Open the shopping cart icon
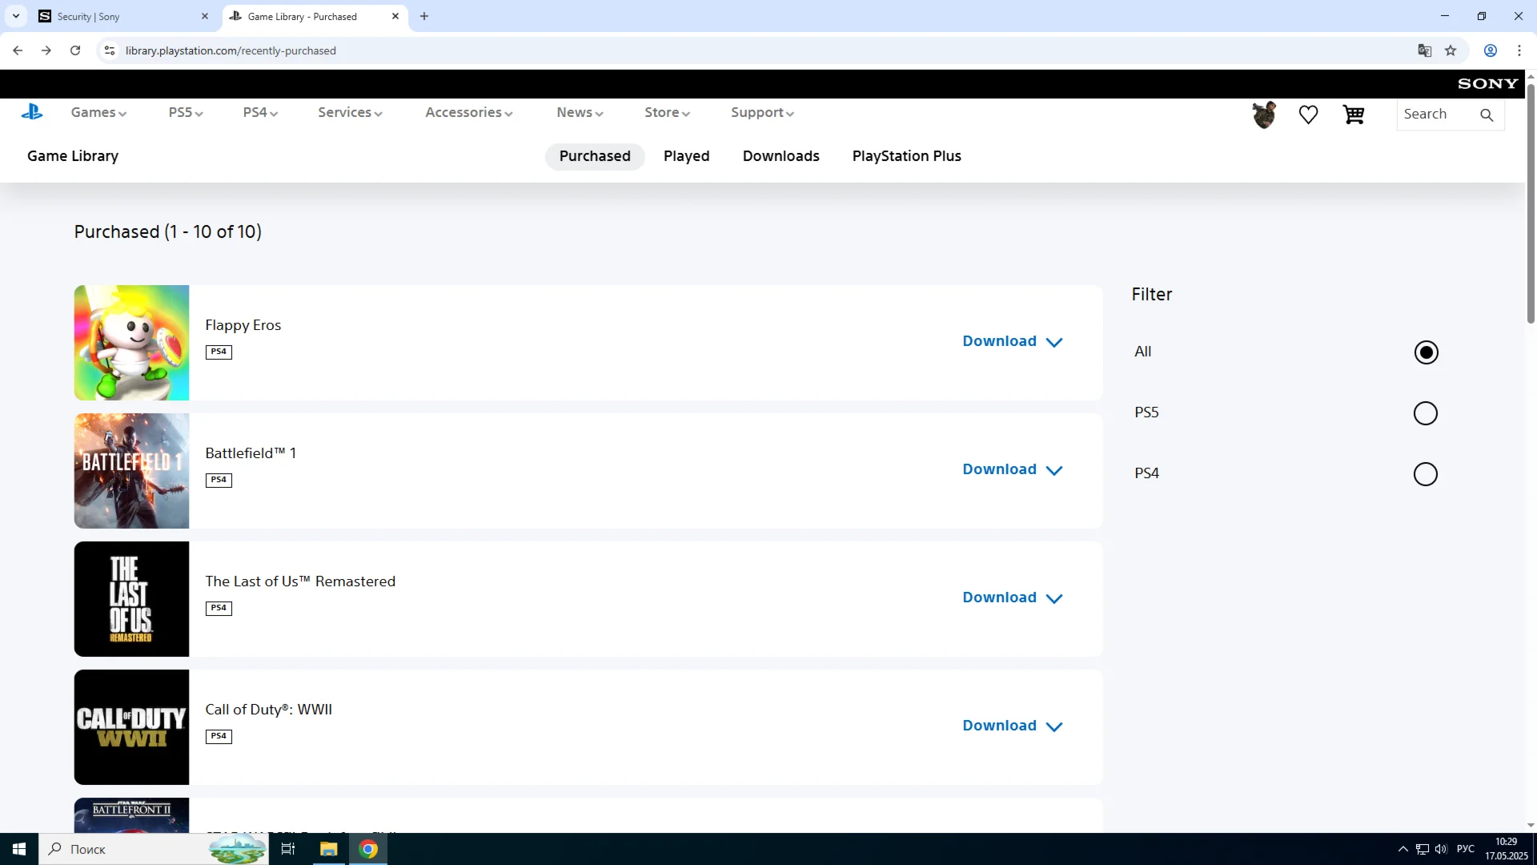This screenshot has width=1537, height=865. (1353, 115)
